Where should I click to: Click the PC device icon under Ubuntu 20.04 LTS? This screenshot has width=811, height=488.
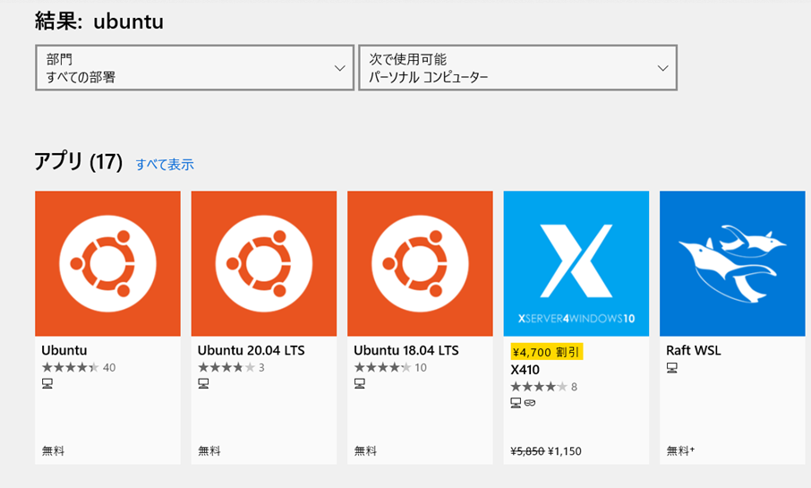203,383
